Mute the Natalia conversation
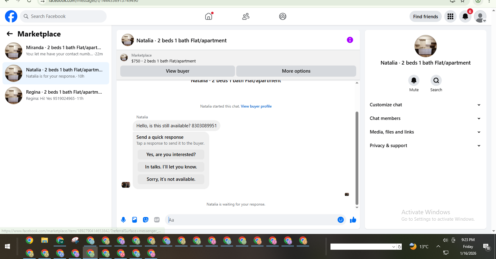Viewport: 496px width, 259px height. point(414,80)
